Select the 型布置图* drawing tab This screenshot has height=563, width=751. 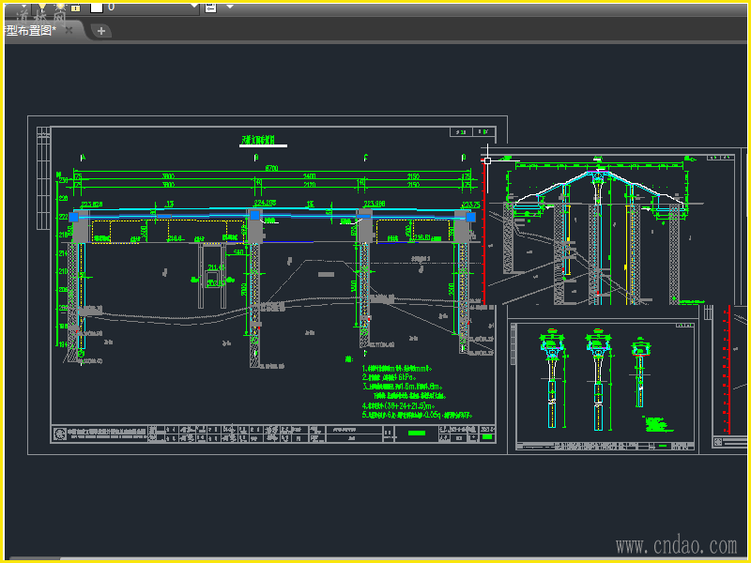pyautogui.click(x=31, y=31)
